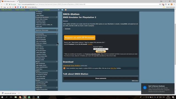Click the Facebook icon in site navbar
The image size is (176, 99).
[59, 10]
